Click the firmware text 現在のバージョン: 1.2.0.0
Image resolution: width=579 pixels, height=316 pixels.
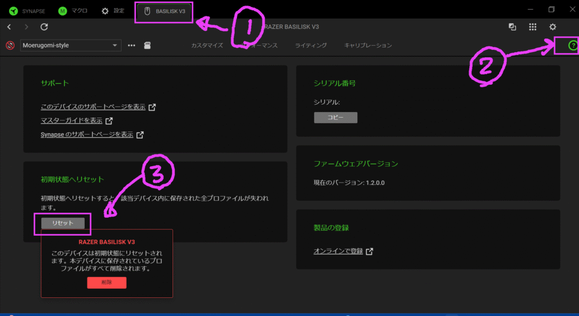[x=349, y=183]
